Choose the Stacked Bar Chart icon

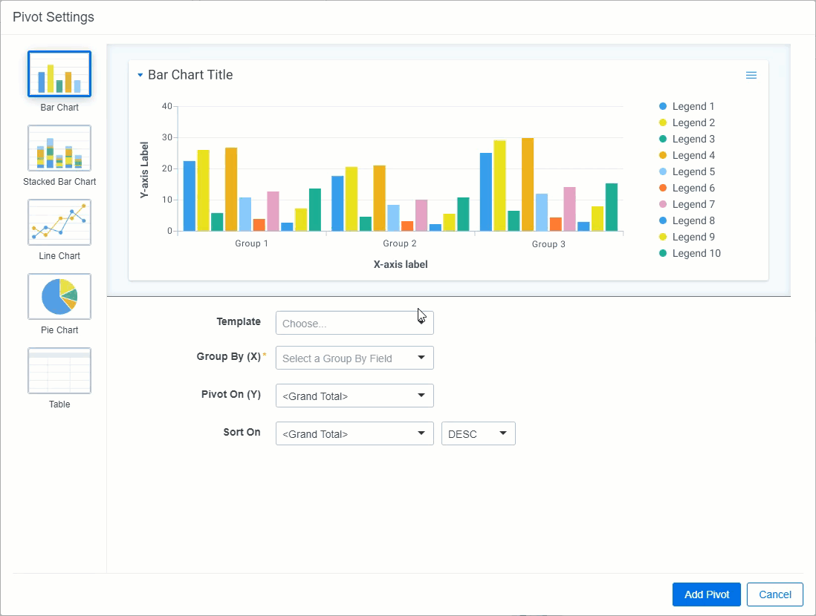[x=59, y=148]
